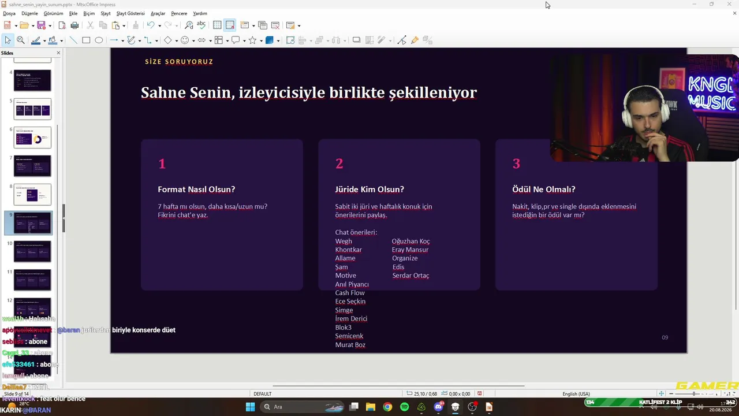Open the Biçim menu
Image resolution: width=739 pixels, height=416 pixels.
coord(89,13)
